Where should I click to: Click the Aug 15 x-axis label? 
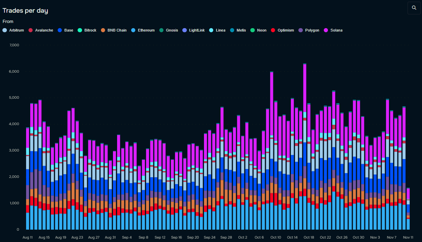pos(44,237)
